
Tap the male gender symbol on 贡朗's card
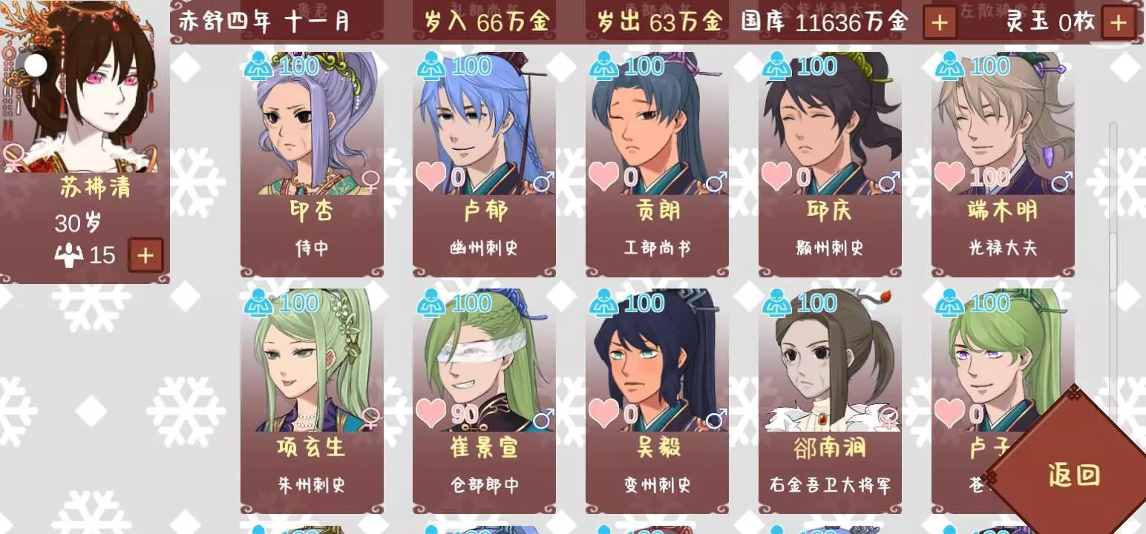pyautogui.click(x=716, y=181)
